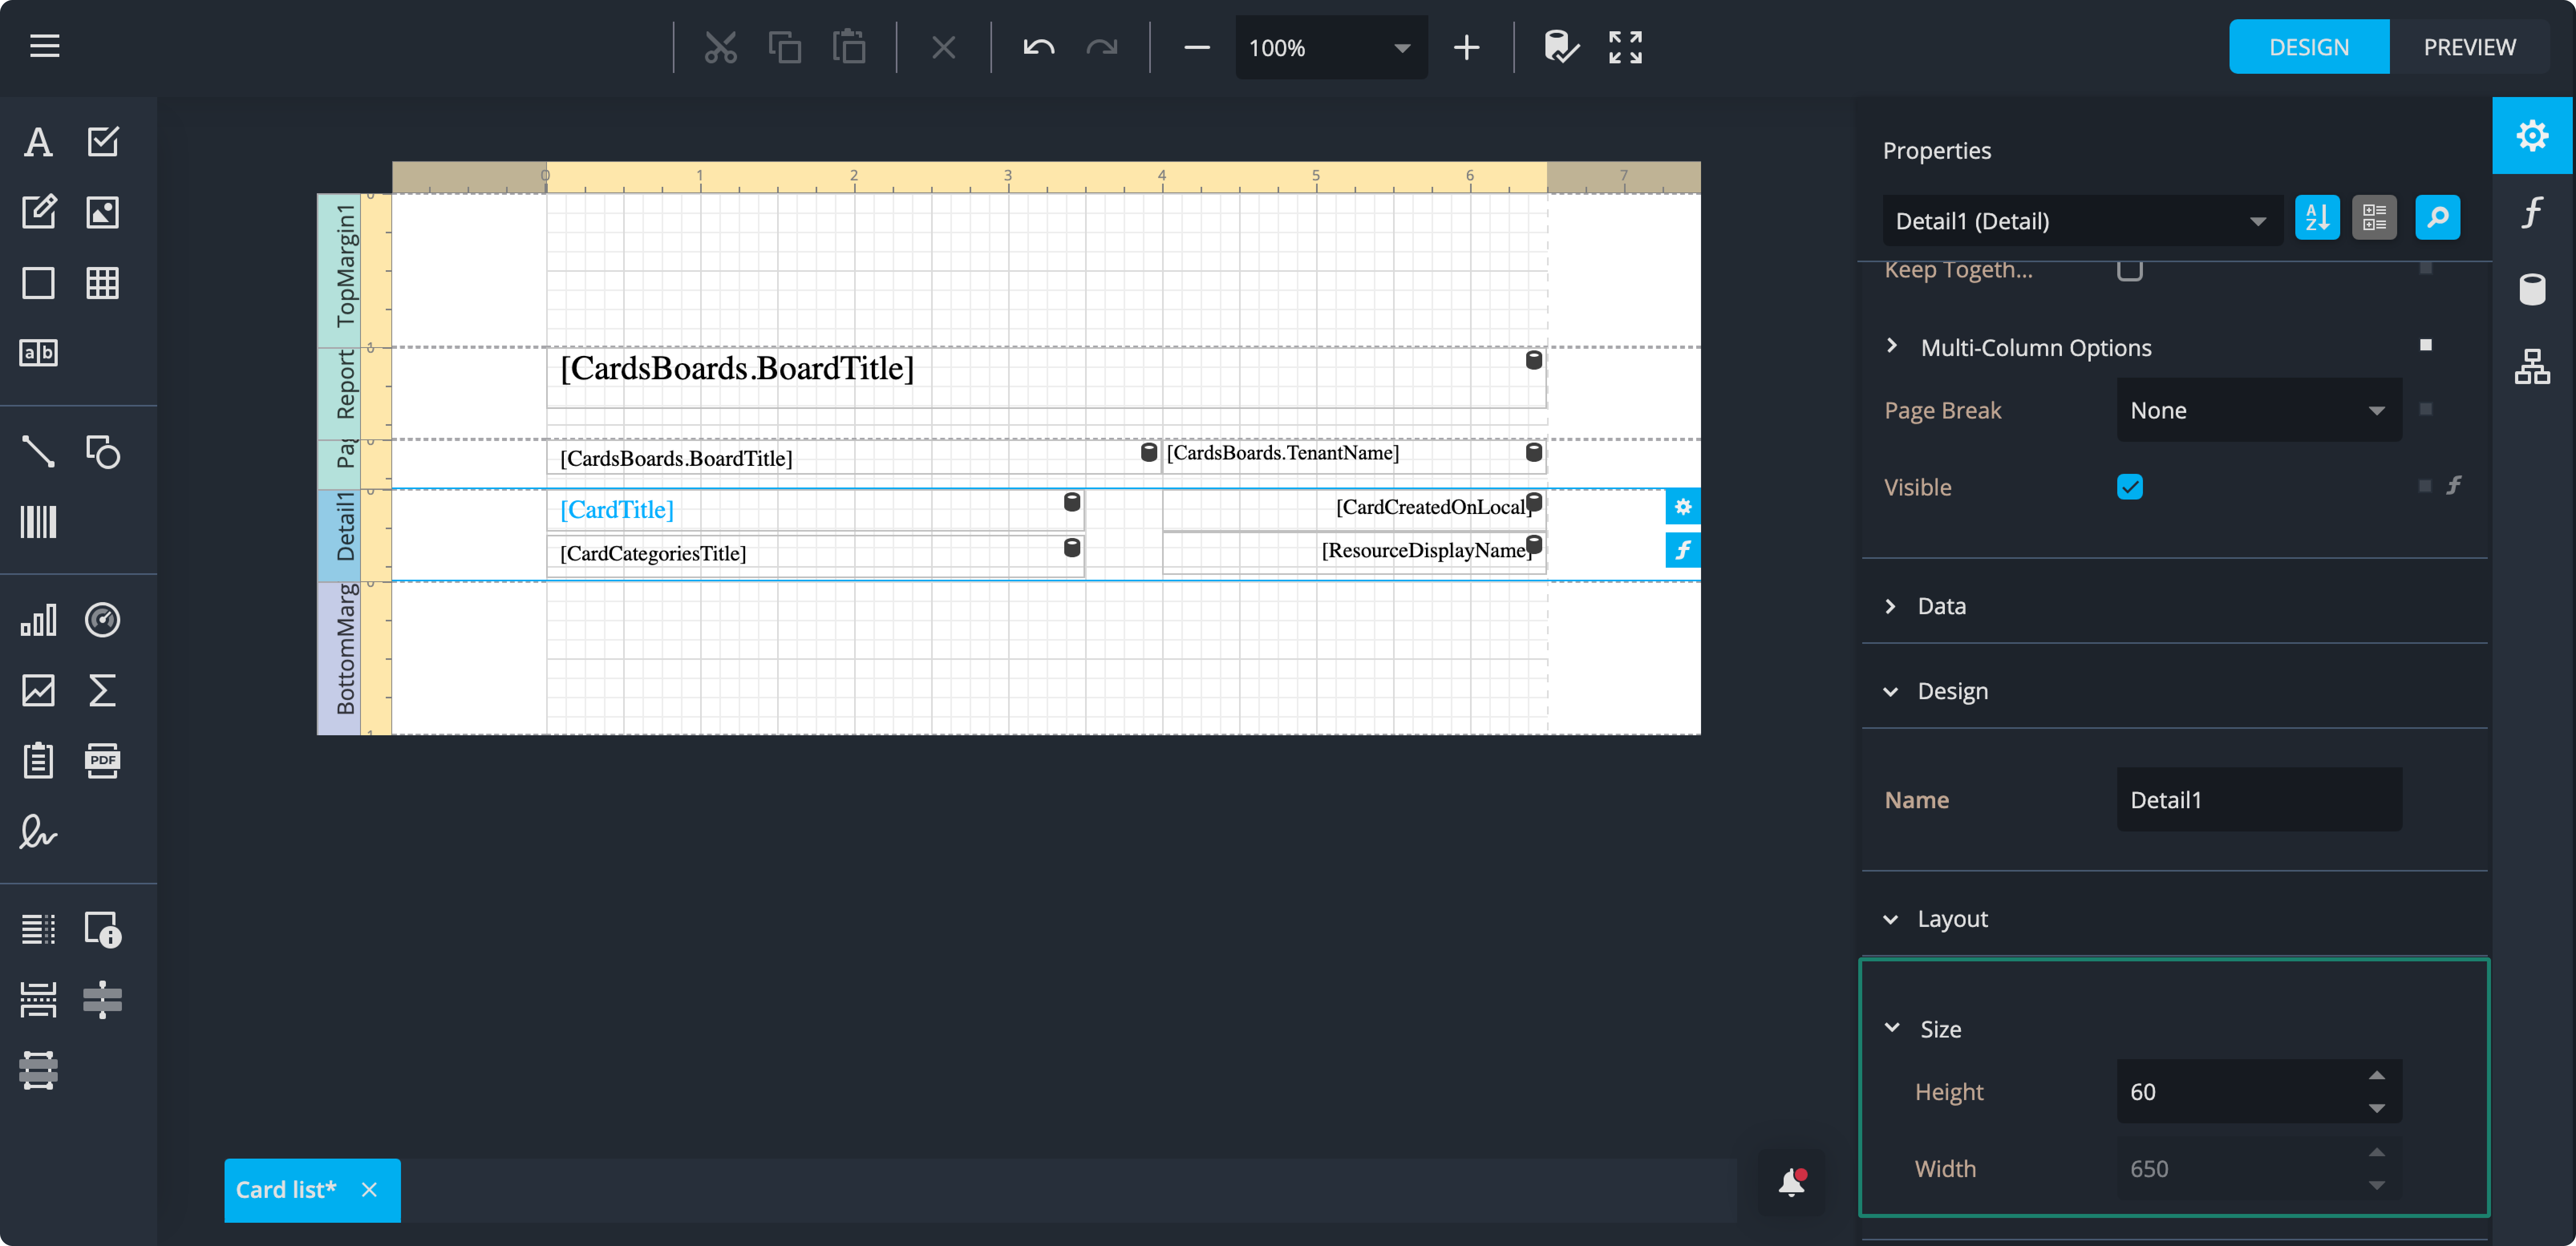Screen dimensions: 2576x1246
Task: Collapse the Size subsection
Action: pos(1892,1028)
